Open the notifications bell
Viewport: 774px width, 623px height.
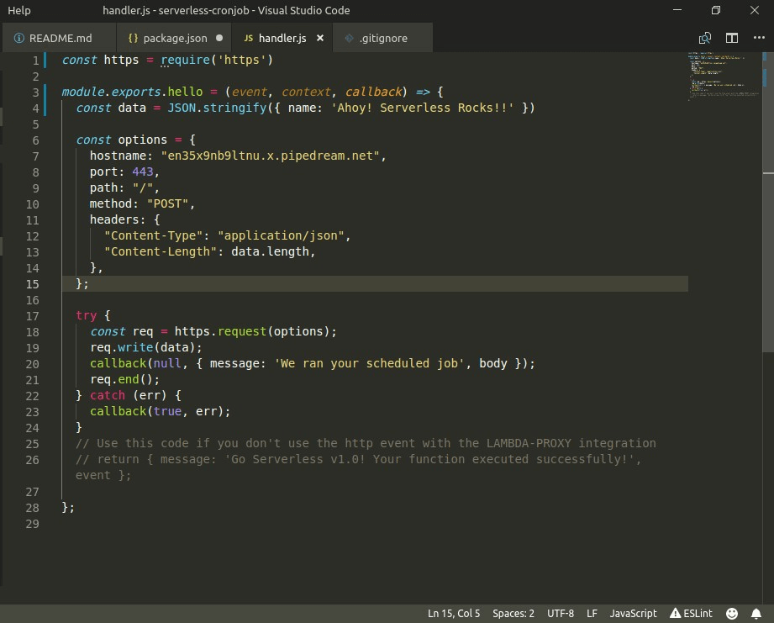point(756,613)
